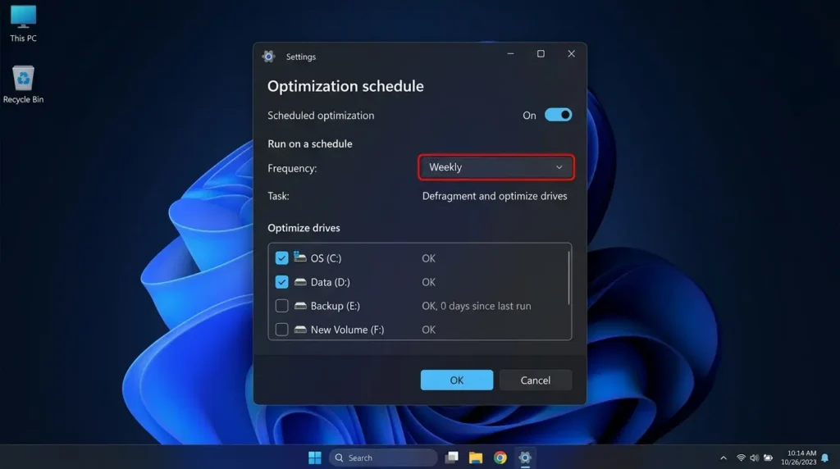Open Wi-Fi network status icon
This screenshot has height=469, width=840.
741,458
